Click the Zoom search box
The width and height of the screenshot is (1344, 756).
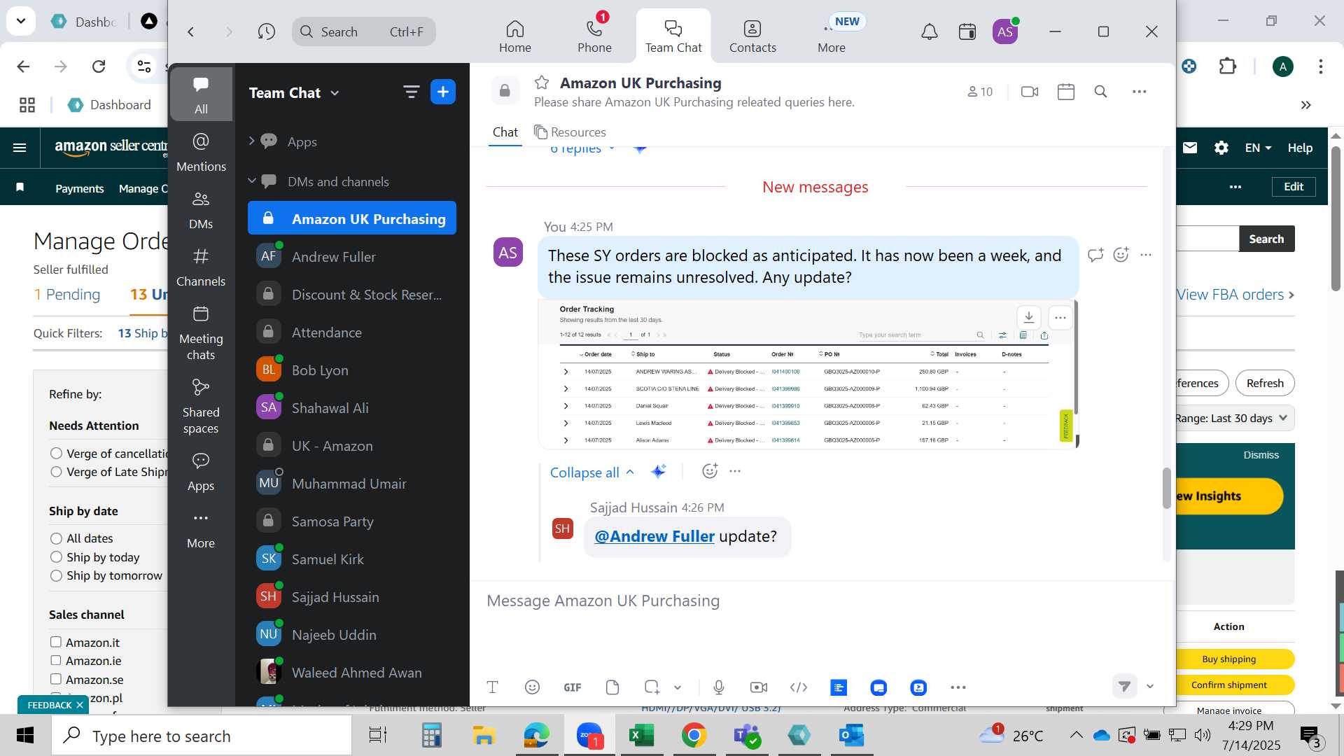point(364,31)
